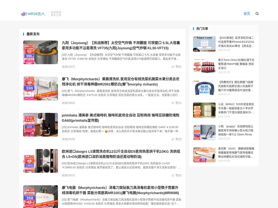
Task: Click the 九阳 air fryer excerpt with ¥699.90
Action: pos(121,57)
